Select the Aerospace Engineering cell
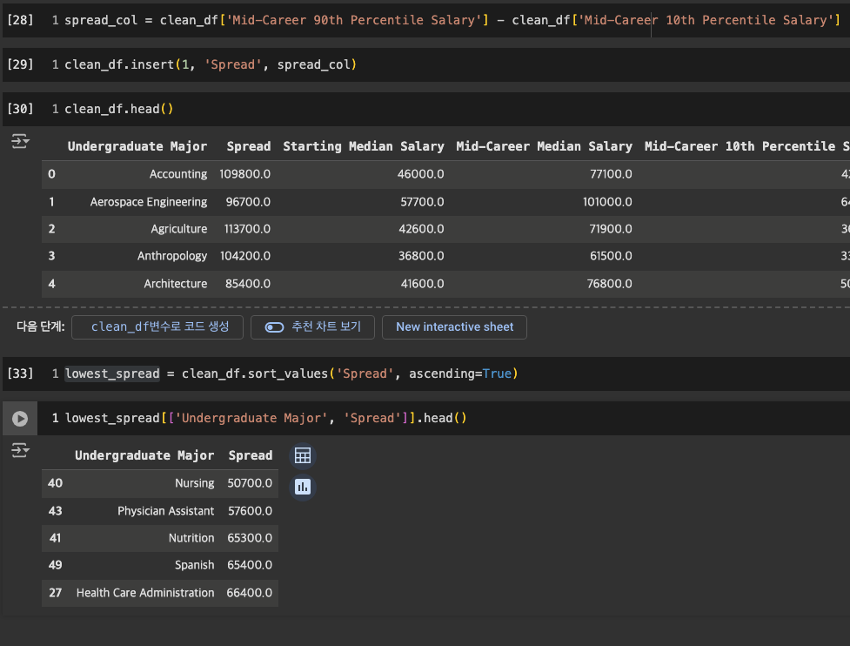The height and width of the screenshot is (646, 850). [149, 202]
